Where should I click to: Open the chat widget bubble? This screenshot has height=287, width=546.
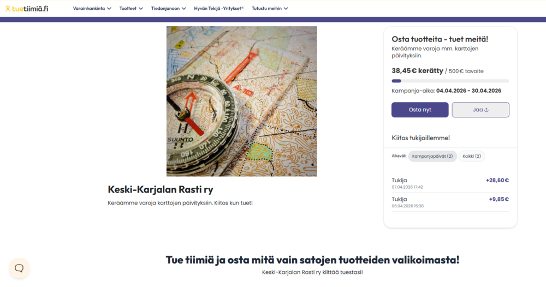pos(19,268)
